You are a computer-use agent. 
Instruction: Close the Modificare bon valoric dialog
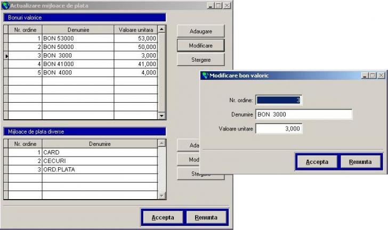point(381,76)
